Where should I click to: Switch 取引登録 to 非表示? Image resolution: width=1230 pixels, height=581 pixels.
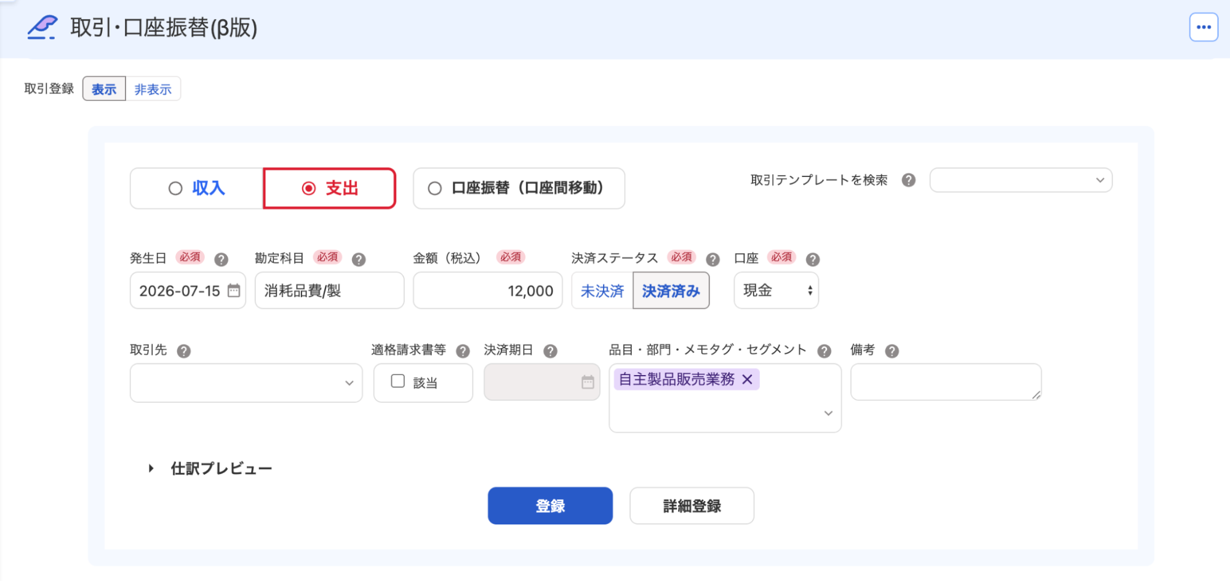153,89
